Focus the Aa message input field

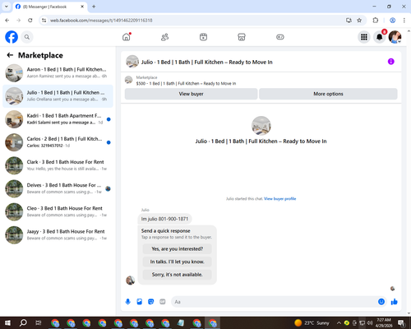[274, 302]
